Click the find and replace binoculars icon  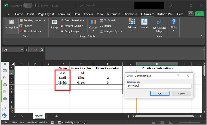click(5, 98)
